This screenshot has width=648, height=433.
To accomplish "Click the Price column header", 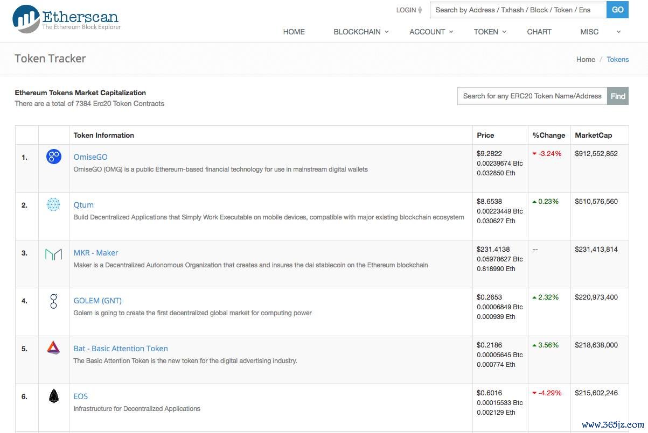I will (x=485, y=135).
